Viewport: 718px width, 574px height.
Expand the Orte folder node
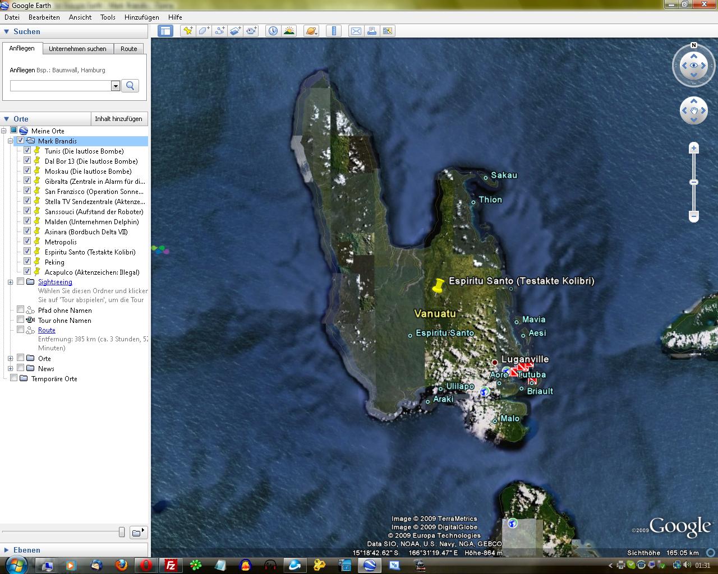[11, 358]
